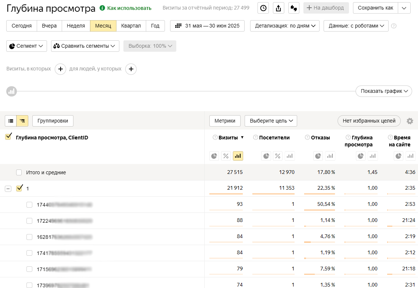Click the thumbs feedback icon
Viewport: 418px width, 288px height.
tap(294, 8)
